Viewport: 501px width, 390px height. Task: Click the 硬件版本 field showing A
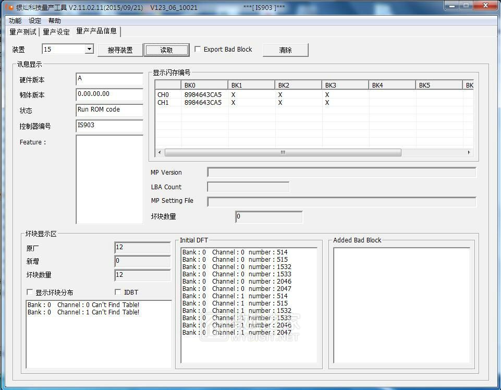[x=109, y=79]
